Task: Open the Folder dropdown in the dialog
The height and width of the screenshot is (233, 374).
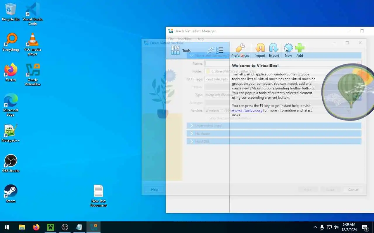Action: tap(283, 71)
